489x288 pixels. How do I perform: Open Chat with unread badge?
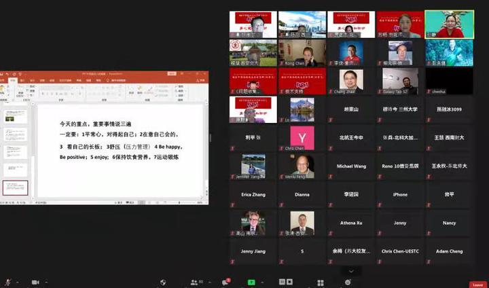225,282
